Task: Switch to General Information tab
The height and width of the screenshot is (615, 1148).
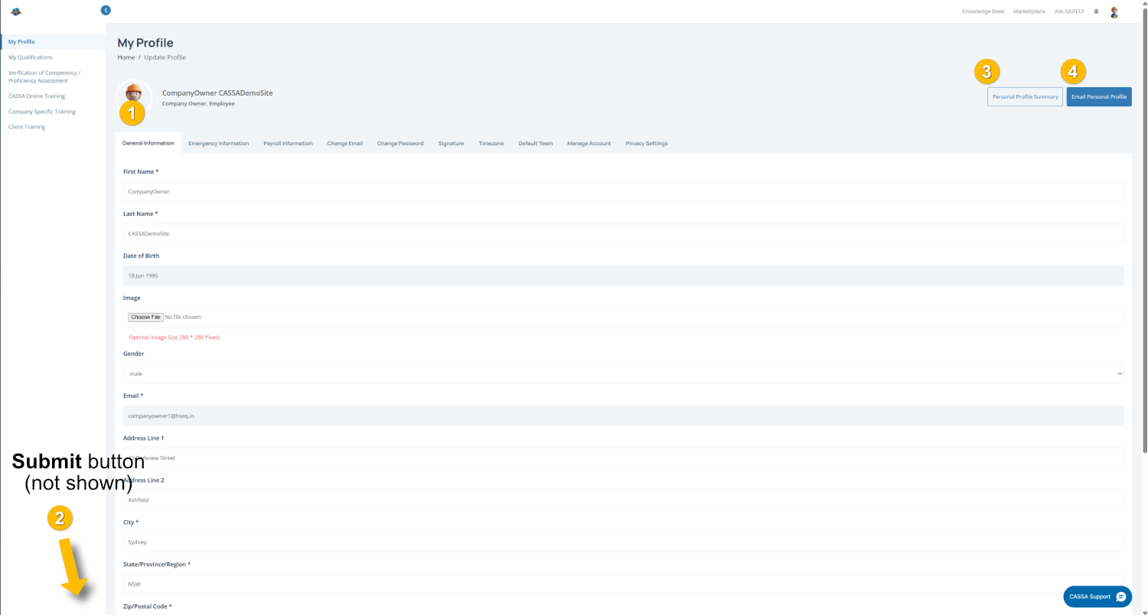Action: [148, 143]
